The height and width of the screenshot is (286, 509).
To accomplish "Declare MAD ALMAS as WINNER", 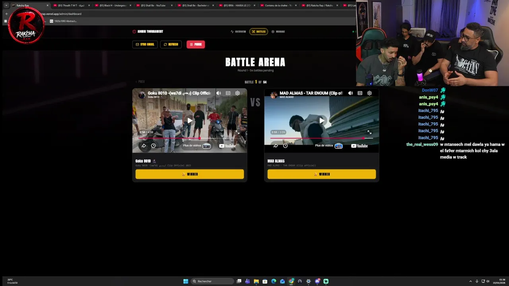I will click(x=322, y=174).
